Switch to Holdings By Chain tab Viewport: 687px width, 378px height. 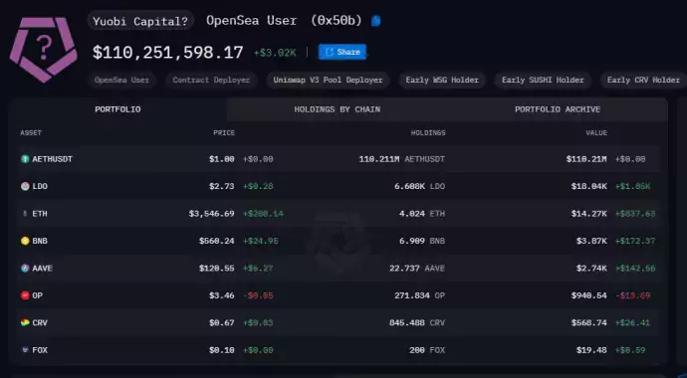(x=338, y=109)
